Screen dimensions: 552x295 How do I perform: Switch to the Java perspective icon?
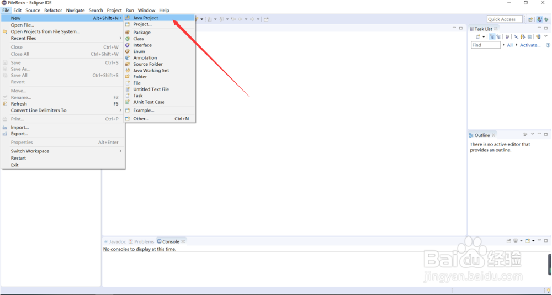(540, 19)
